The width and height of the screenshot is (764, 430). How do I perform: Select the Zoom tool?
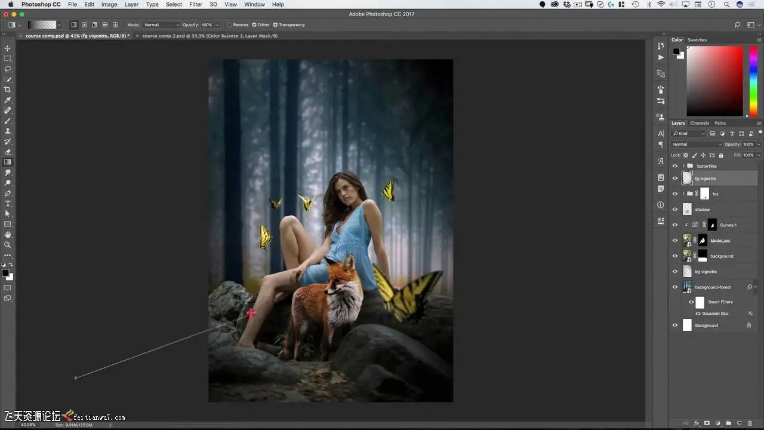pos(8,245)
